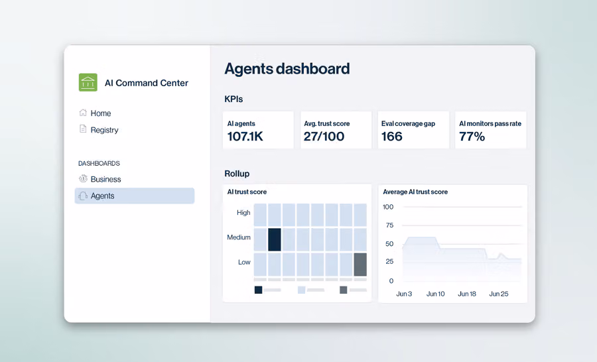The width and height of the screenshot is (597, 362).
Task: Click the 0 y-axis label
Action: point(391,281)
